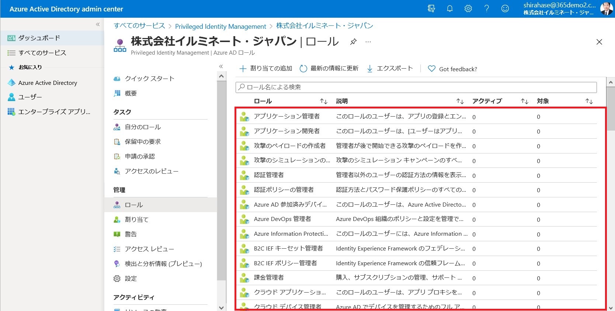The width and height of the screenshot is (615, 311).
Task: Open the settings gear in the top bar
Action: [x=468, y=8]
